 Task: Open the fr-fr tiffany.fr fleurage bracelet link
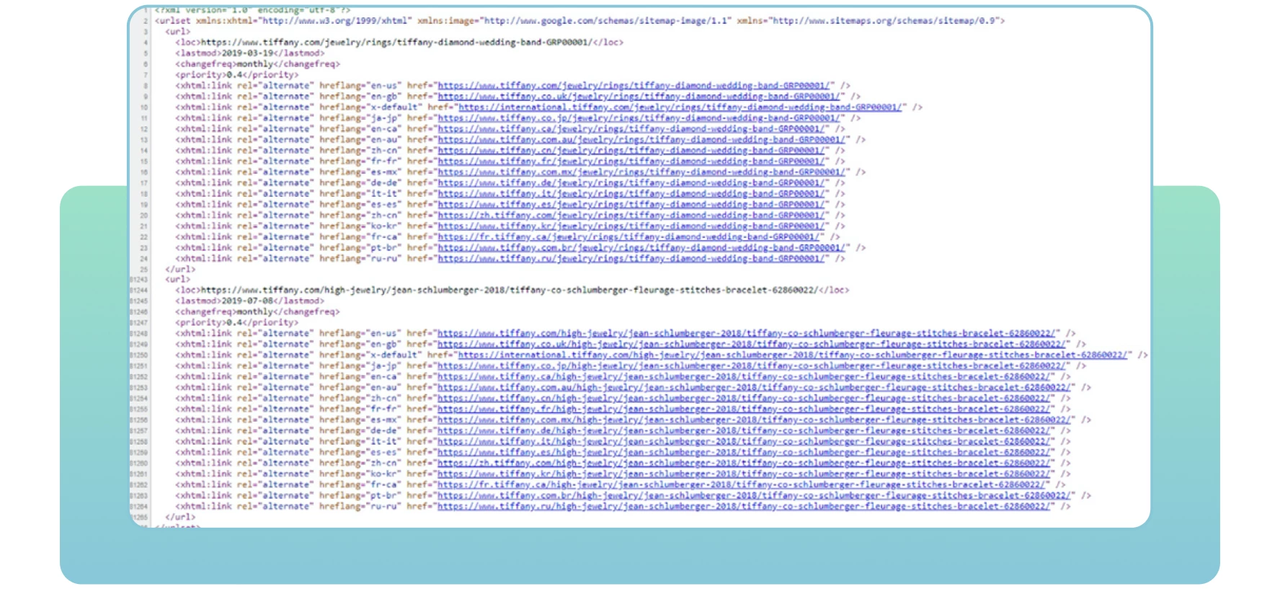[745, 409]
